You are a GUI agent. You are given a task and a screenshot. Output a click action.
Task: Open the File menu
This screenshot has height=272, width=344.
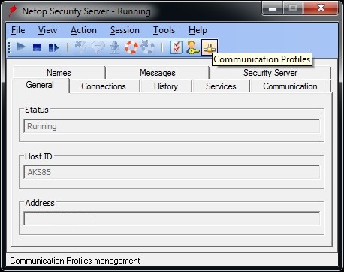pyautogui.click(x=18, y=30)
